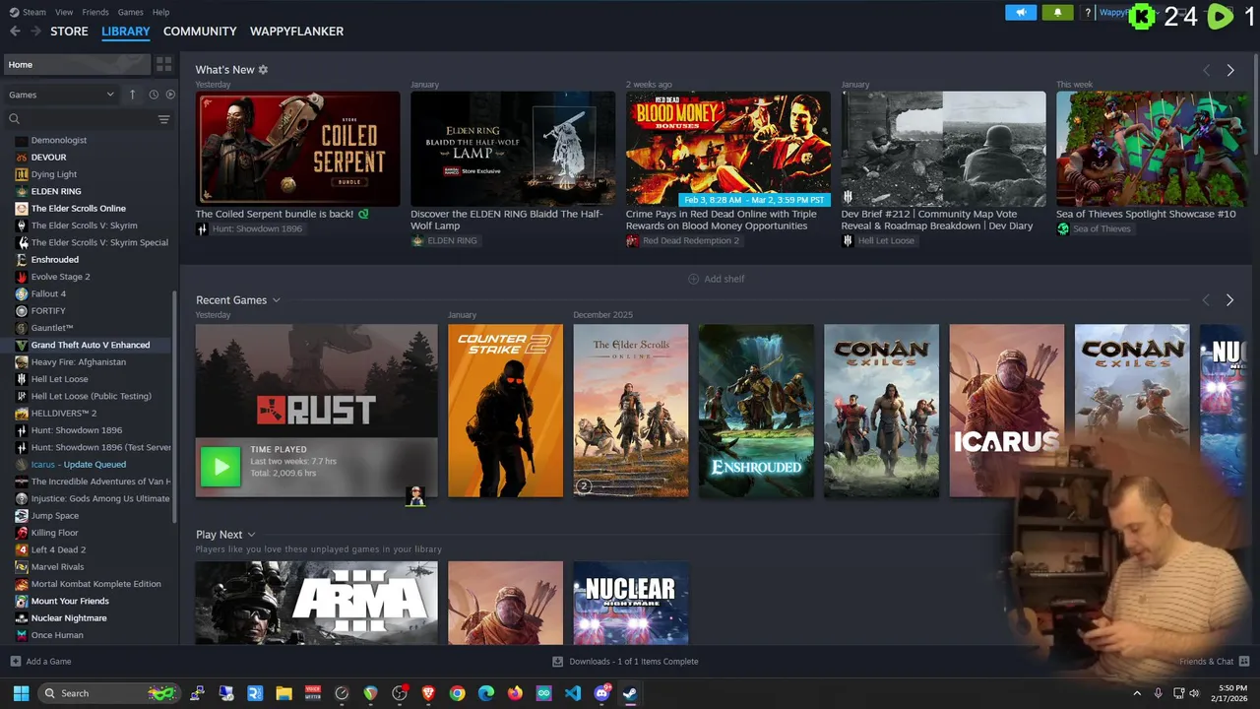
Task: Open ARMA III in Play Next shelf
Action: 317,603
